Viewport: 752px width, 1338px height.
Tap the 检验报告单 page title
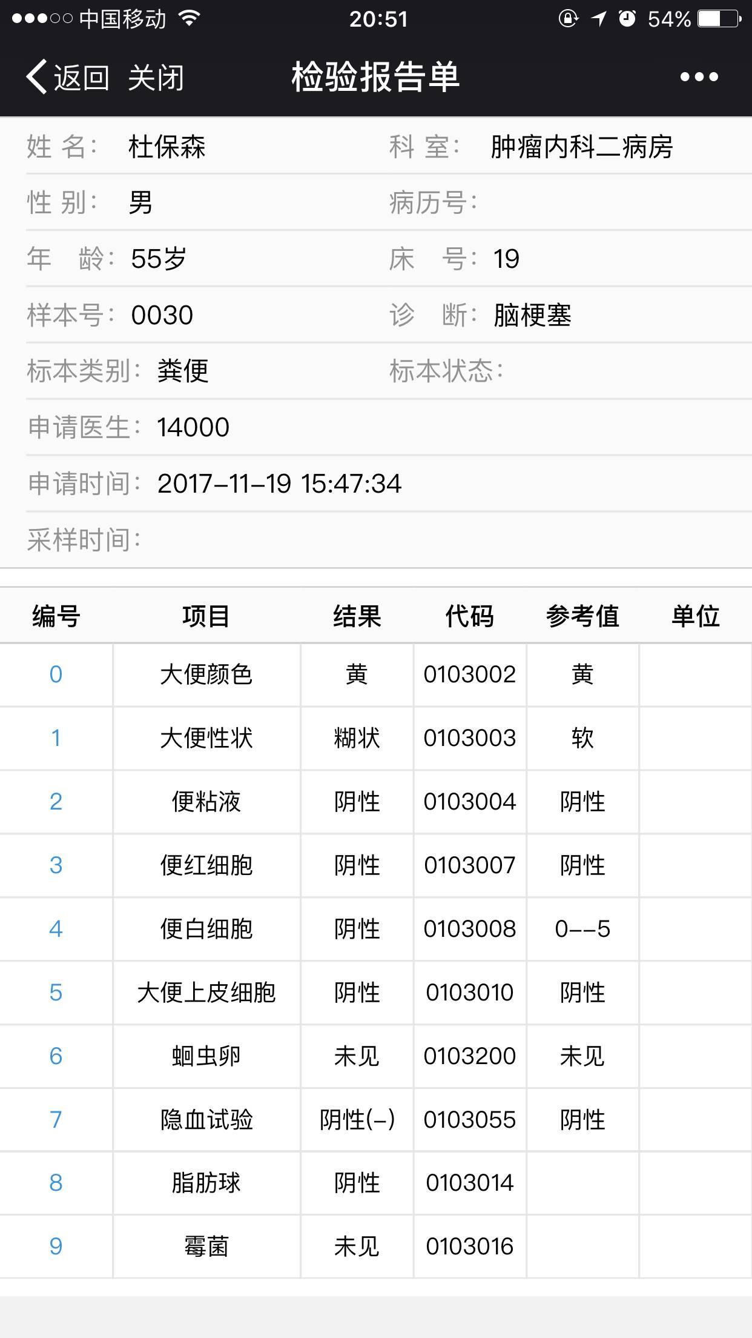point(375,77)
